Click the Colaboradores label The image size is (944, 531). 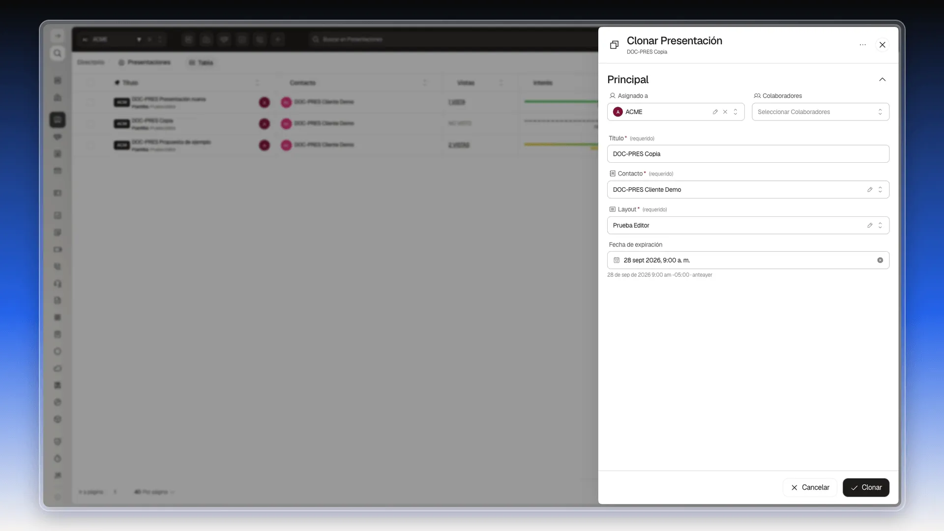coord(782,96)
